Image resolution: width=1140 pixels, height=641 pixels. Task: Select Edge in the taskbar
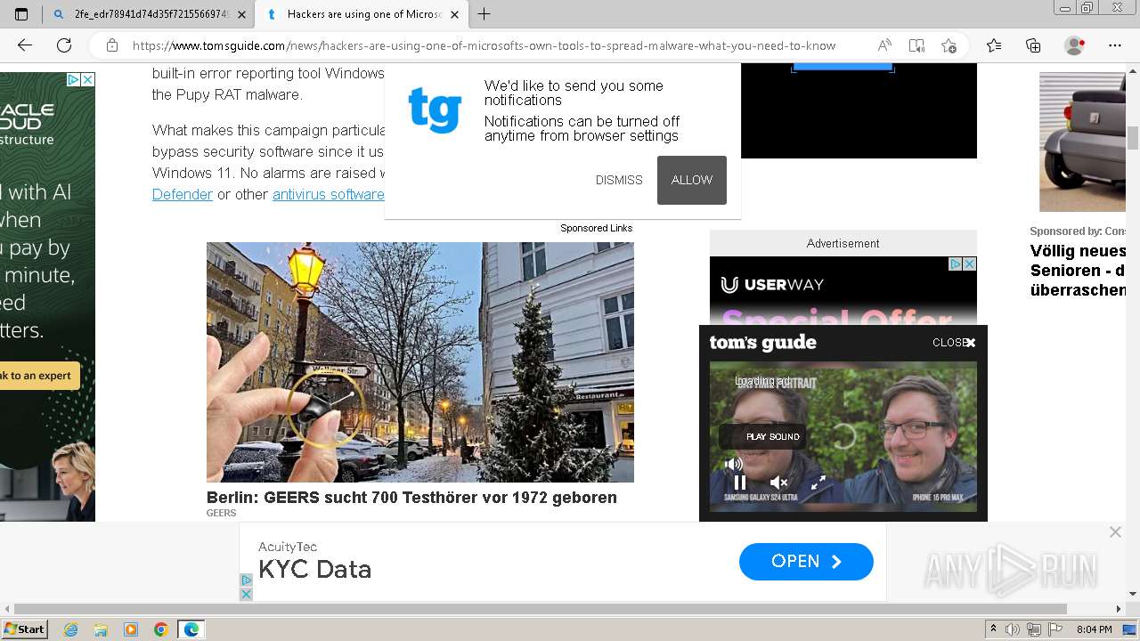click(x=191, y=629)
